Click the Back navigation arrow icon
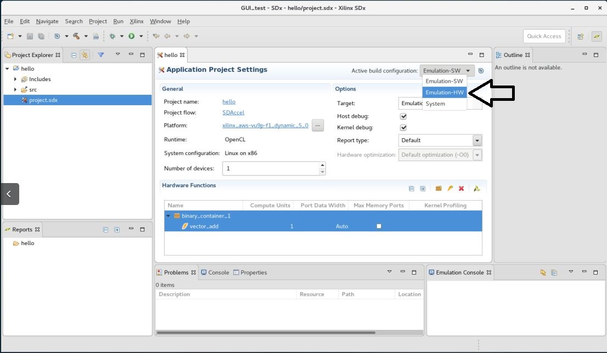607x353 pixels. [167, 36]
